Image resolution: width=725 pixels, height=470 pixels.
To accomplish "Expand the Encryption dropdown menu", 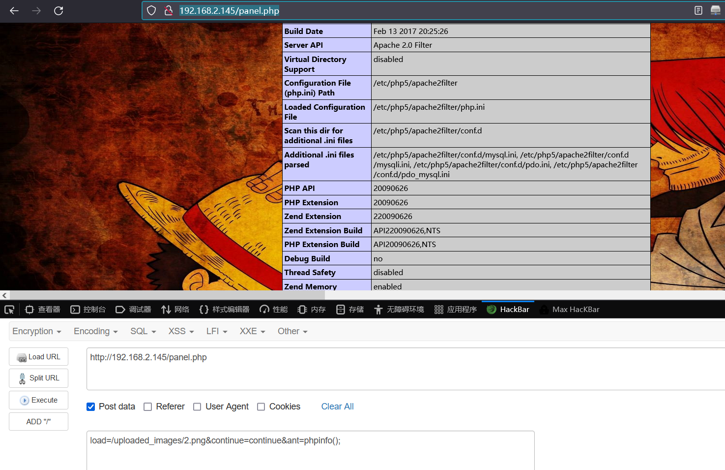I will pos(37,331).
